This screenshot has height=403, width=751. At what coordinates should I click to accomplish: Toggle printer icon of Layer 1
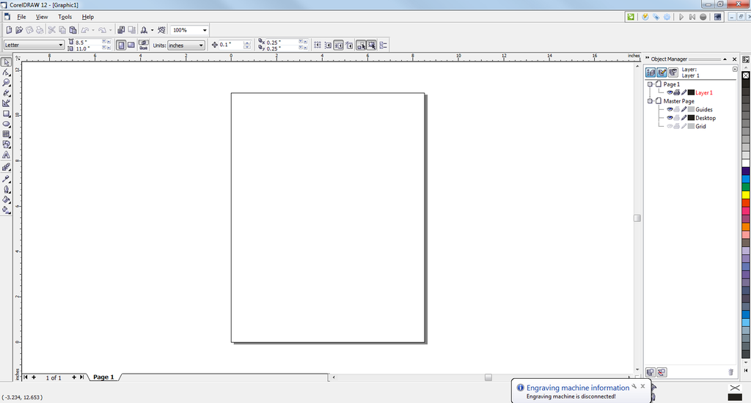point(677,92)
